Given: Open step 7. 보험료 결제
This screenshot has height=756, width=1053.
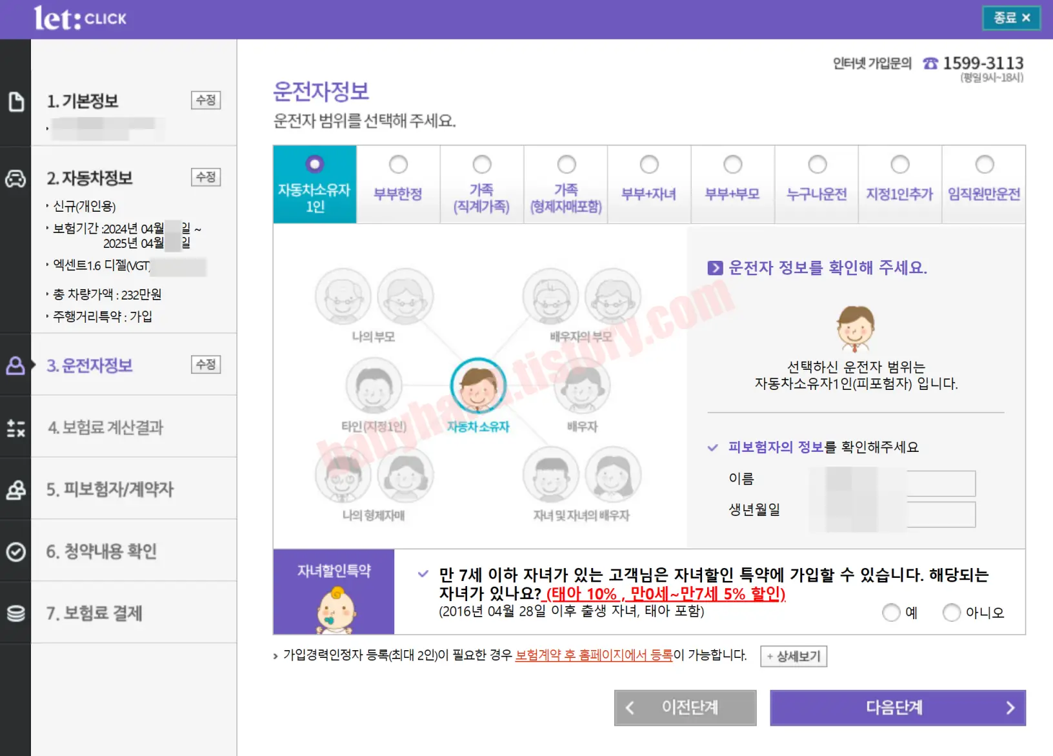Looking at the screenshot, I should (x=94, y=613).
